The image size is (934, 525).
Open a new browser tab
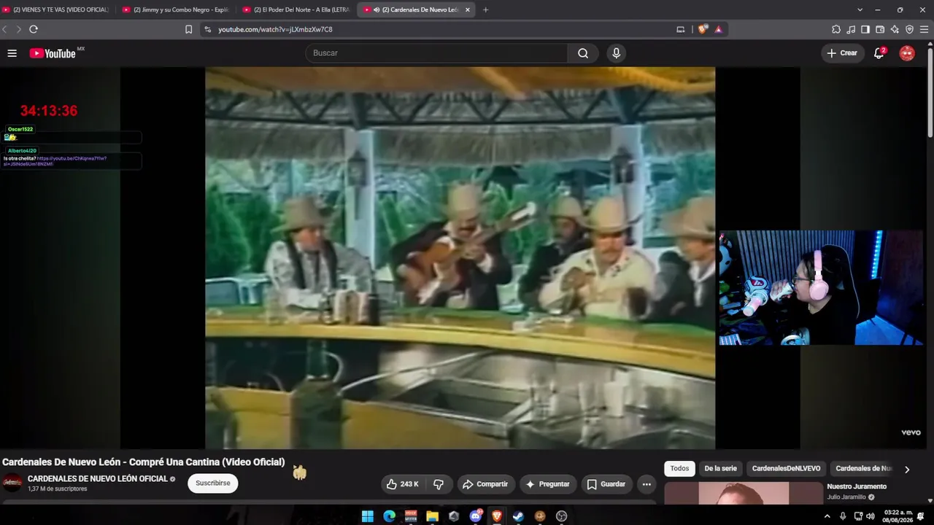coord(486,9)
